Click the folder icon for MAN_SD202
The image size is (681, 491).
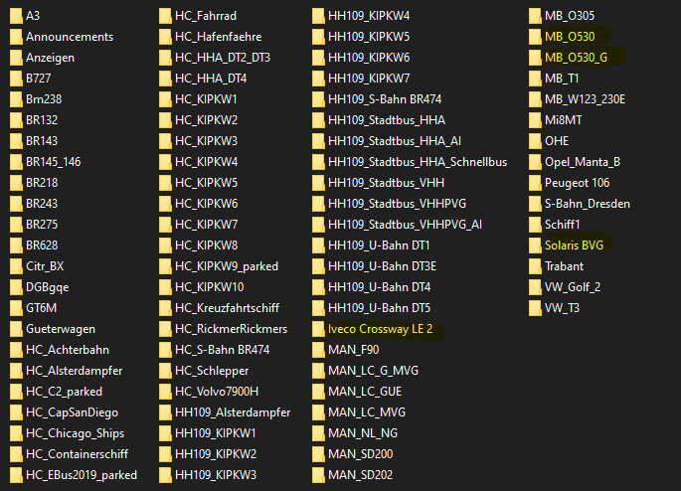tap(317, 474)
